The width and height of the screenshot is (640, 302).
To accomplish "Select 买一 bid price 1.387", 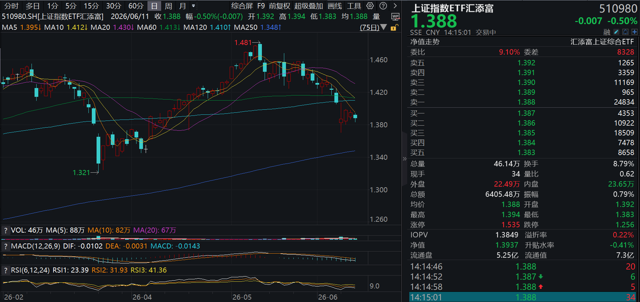I will (526, 113).
